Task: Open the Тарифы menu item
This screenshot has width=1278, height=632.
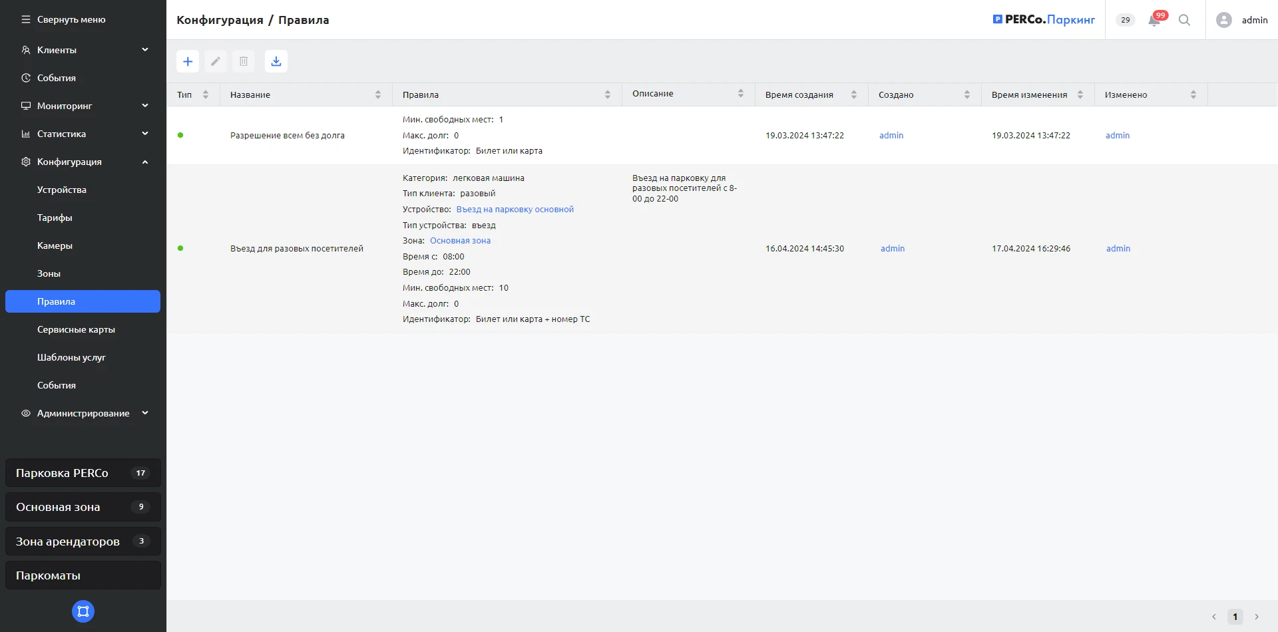Action: tap(55, 218)
